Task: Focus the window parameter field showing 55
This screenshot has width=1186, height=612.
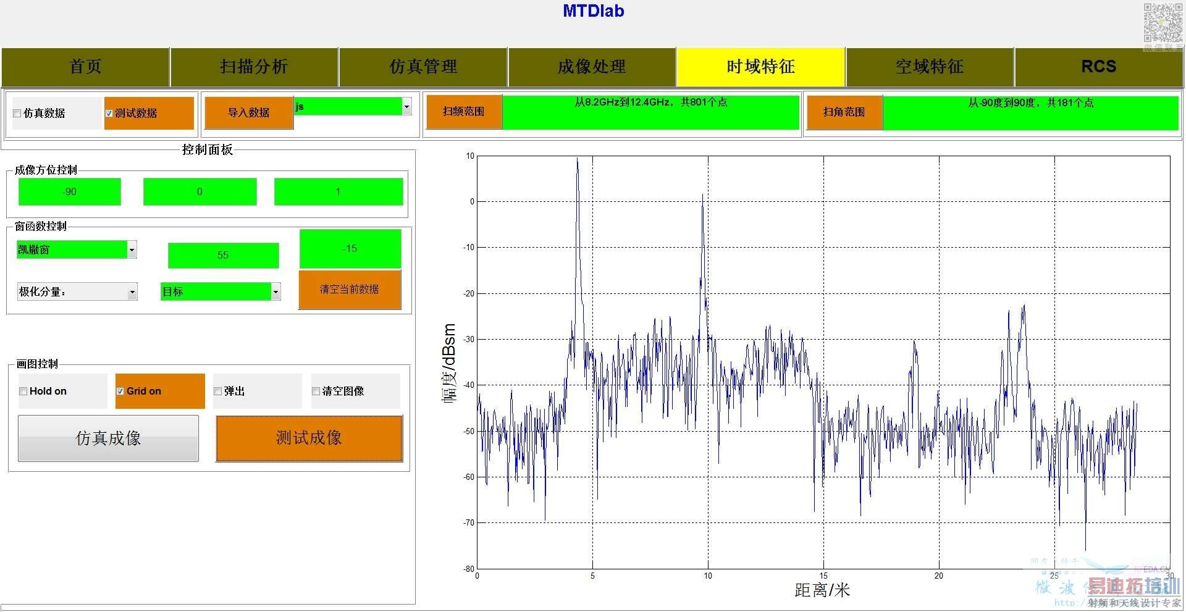Action: (223, 255)
